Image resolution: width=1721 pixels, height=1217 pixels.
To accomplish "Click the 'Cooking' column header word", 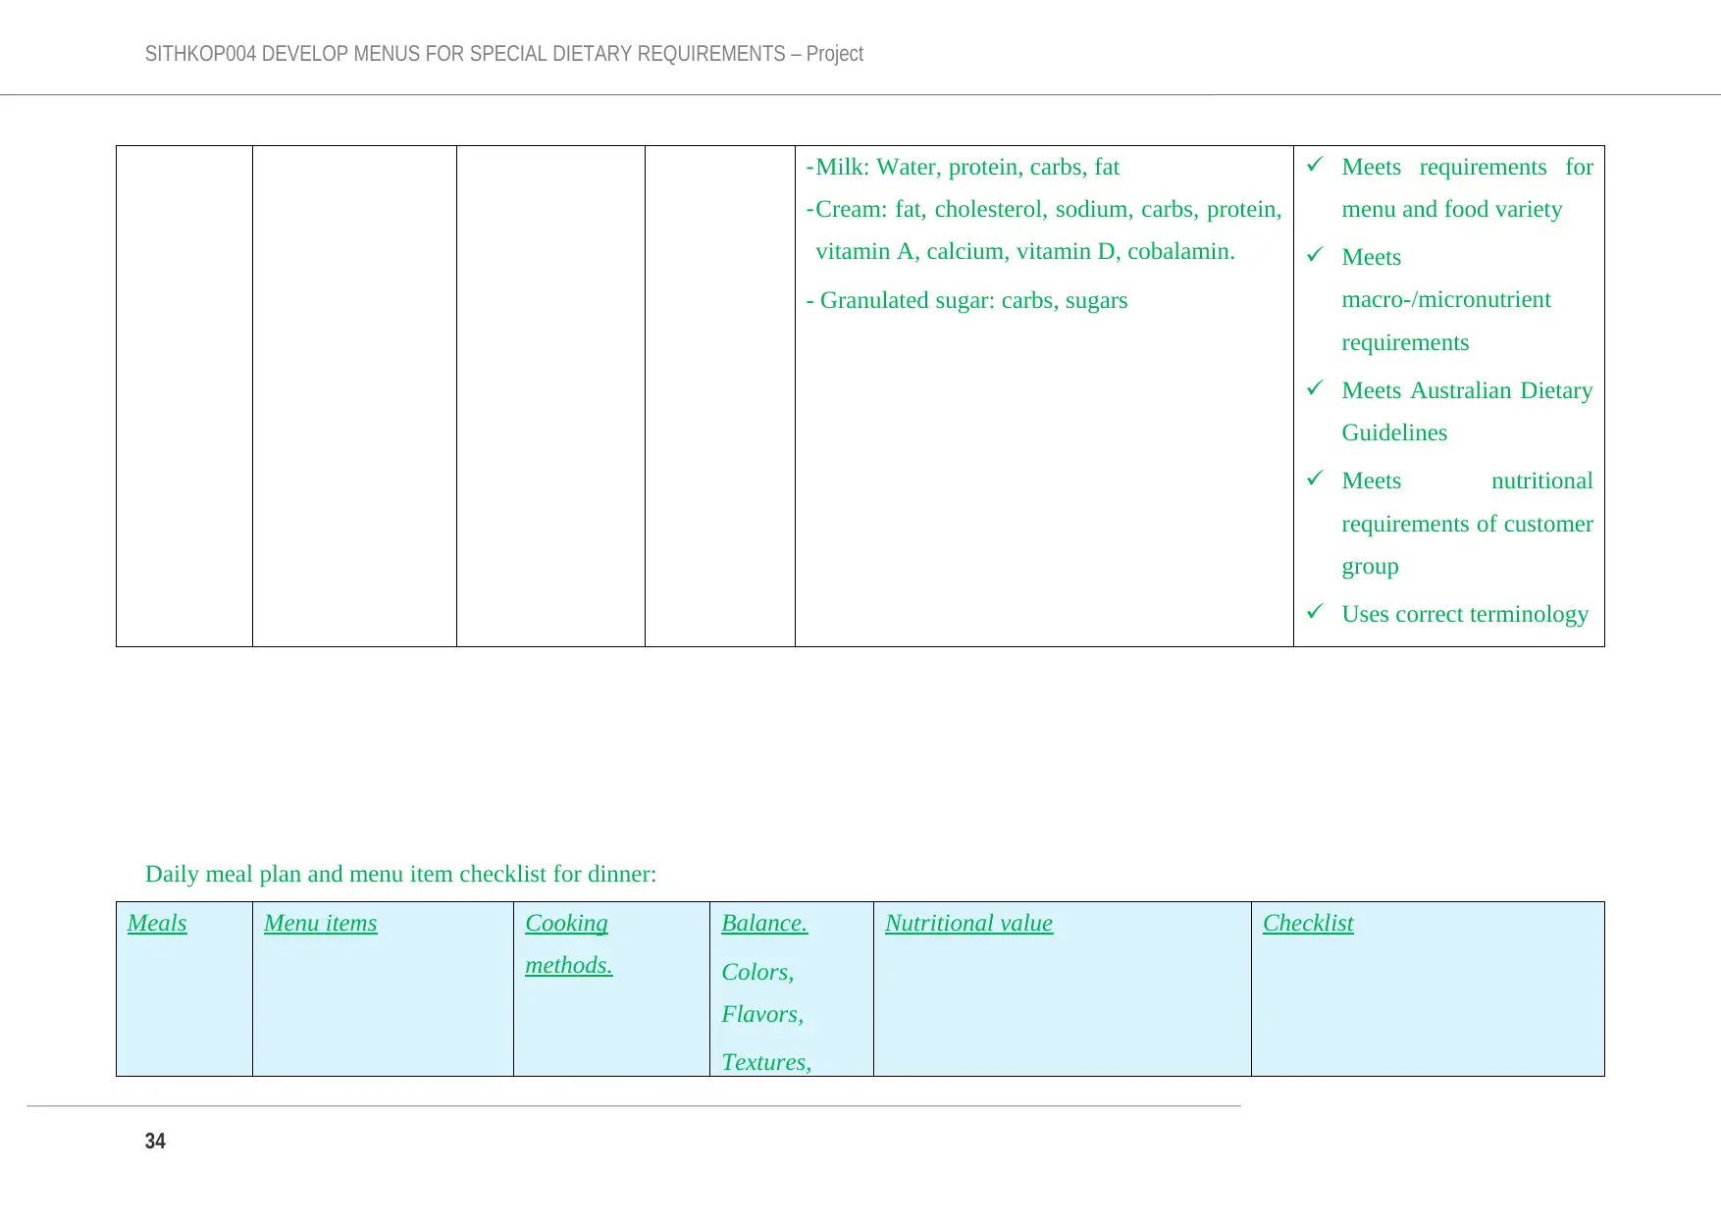I will 566,924.
